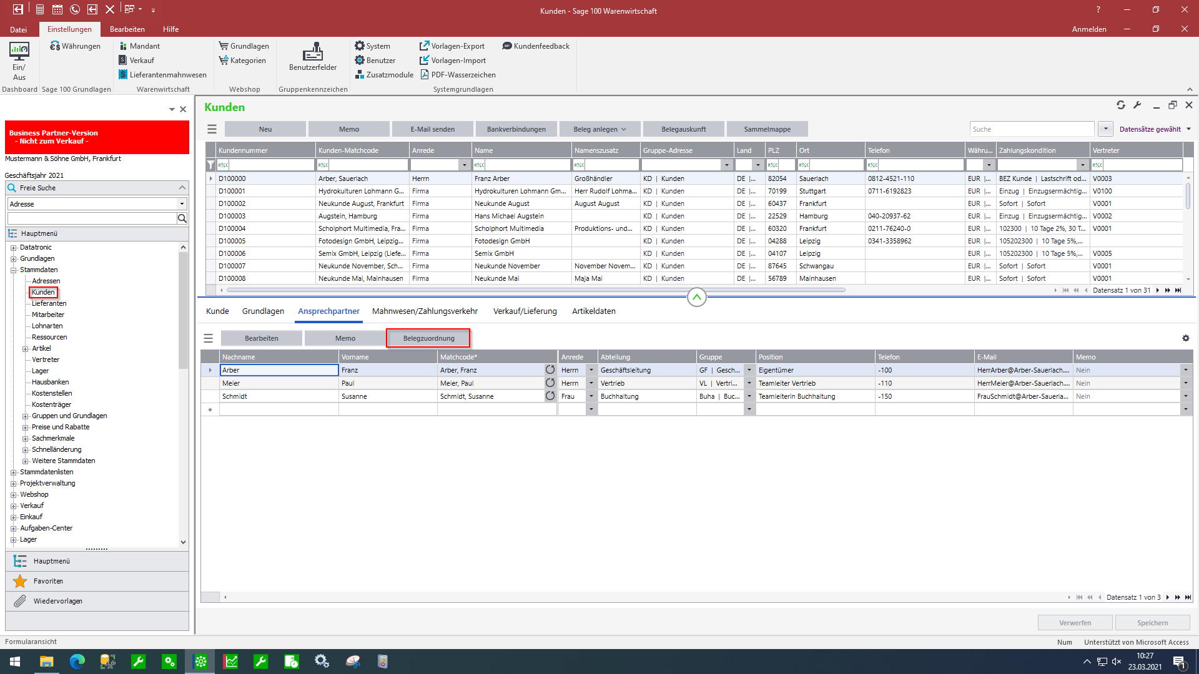This screenshot has width=1199, height=674.
Task: Open Verkauf/Lieferung tab
Action: (525, 311)
